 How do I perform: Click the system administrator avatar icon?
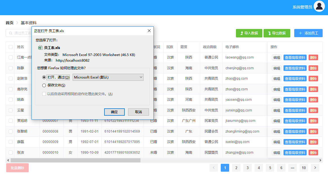pos(319,6)
